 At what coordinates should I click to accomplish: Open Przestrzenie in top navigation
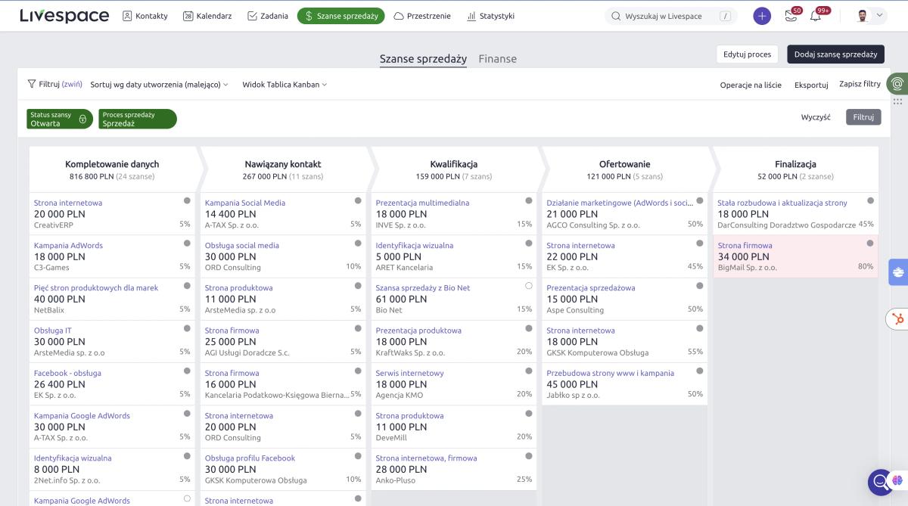click(422, 16)
